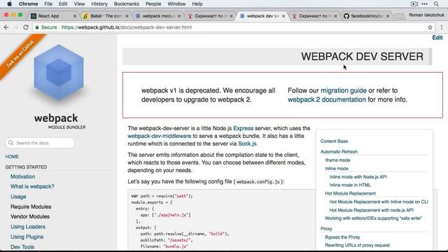Open What is webpack? page
Image resolution: width=448 pixels, height=252 pixels.
(32, 186)
